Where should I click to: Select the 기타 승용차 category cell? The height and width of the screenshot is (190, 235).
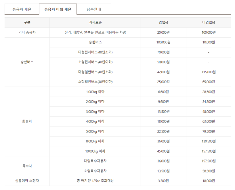point(25,32)
